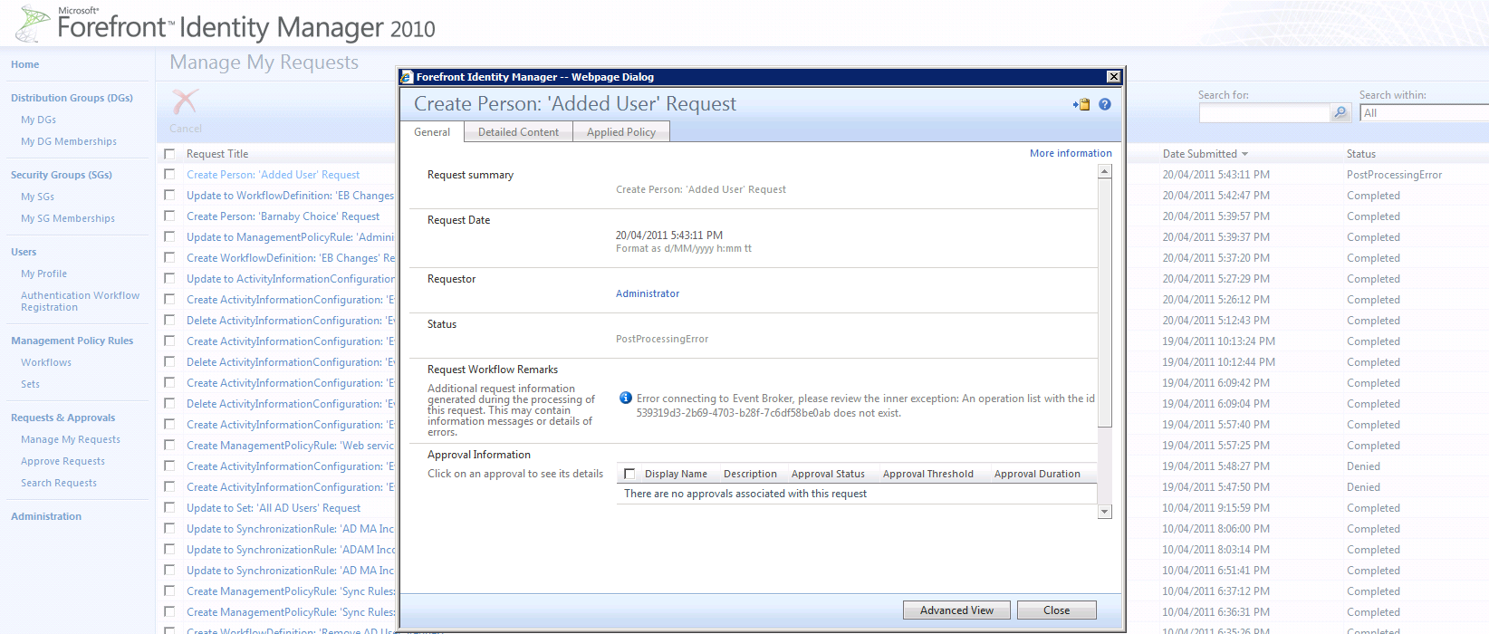The height and width of the screenshot is (634, 1489).
Task: Tick checkbox for Update to WorkflowDefinition 'EB Changes'
Action: point(169,196)
